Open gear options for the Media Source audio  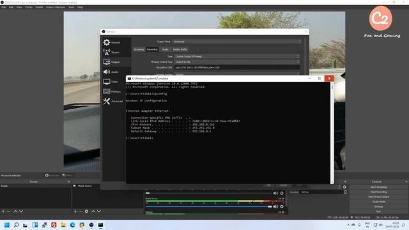(282, 206)
